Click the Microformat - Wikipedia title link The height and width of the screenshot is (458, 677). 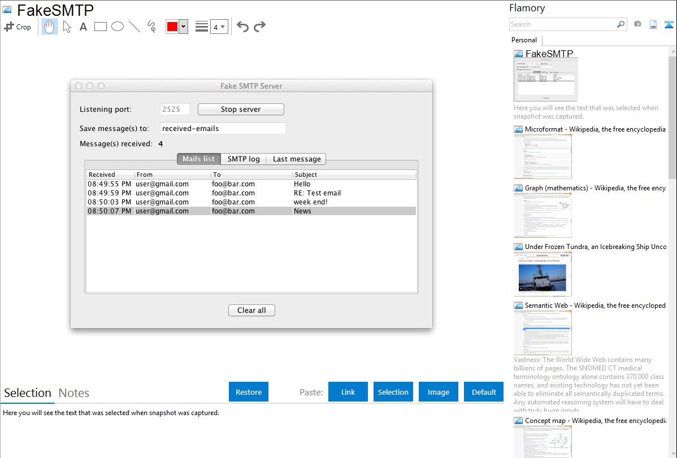pyautogui.click(x=595, y=129)
